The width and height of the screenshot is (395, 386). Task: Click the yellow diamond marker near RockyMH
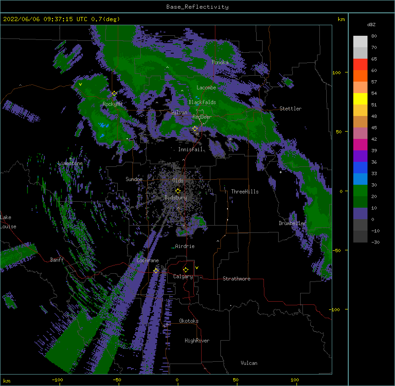click(114, 94)
